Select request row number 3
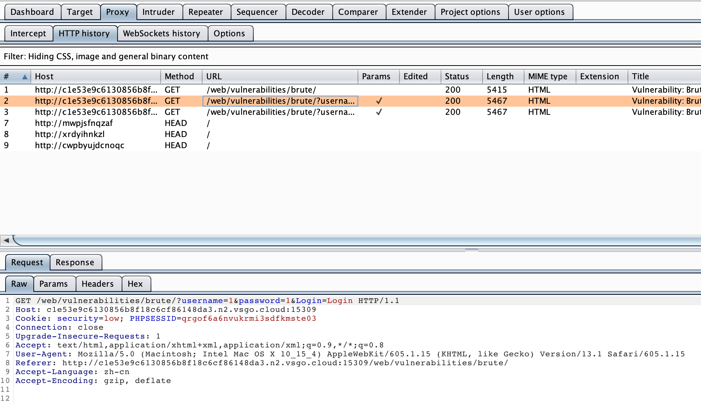Screen dimensions: 701x403 click(350, 112)
